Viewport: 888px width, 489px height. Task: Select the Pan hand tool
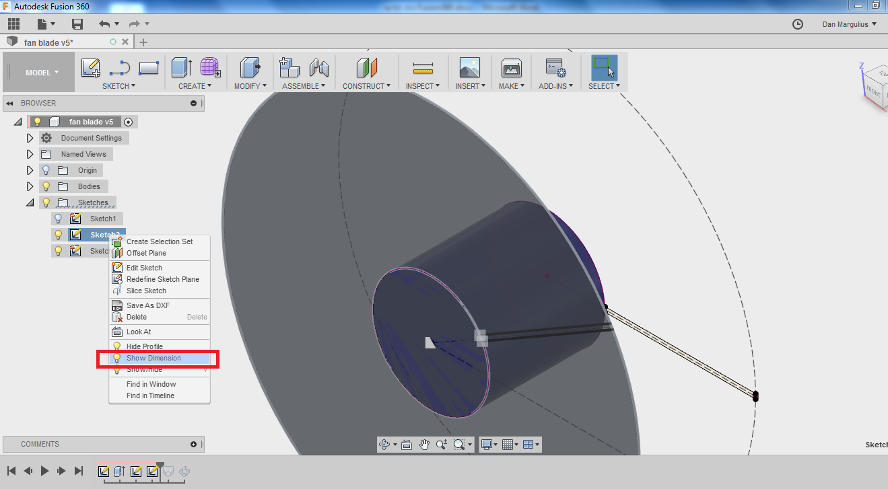pyautogui.click(x=424, y=445)
